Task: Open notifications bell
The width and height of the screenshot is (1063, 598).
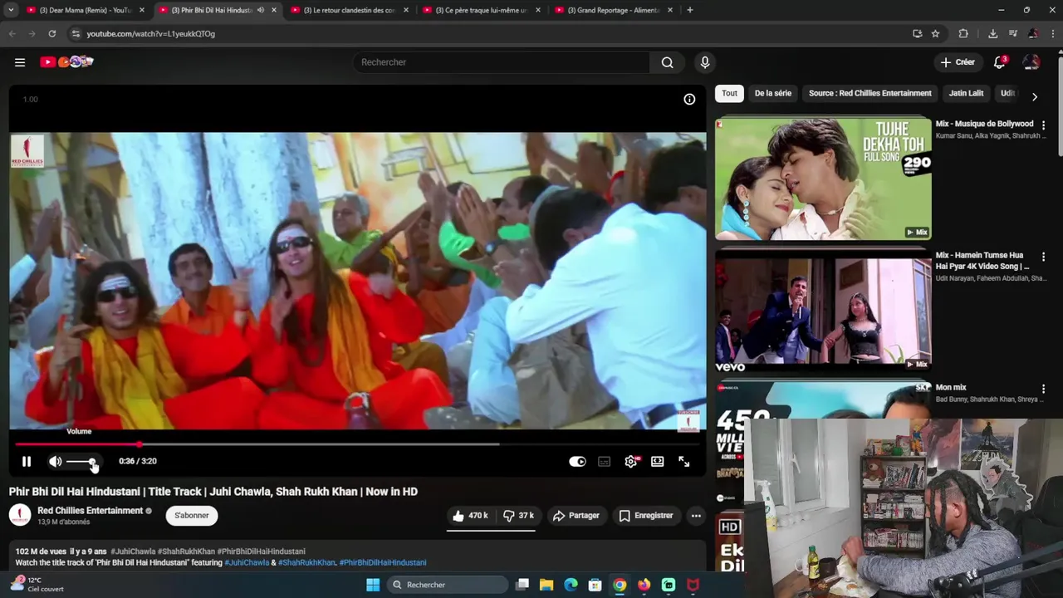Action: 1000,62
